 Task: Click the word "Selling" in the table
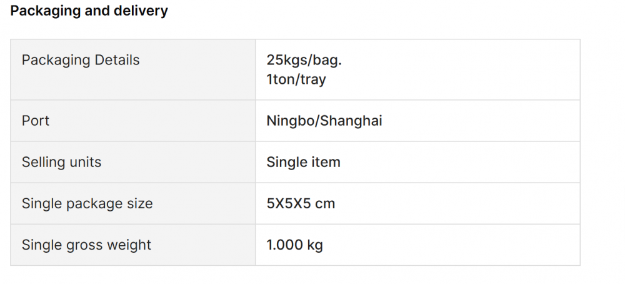(x=44, y=162)
